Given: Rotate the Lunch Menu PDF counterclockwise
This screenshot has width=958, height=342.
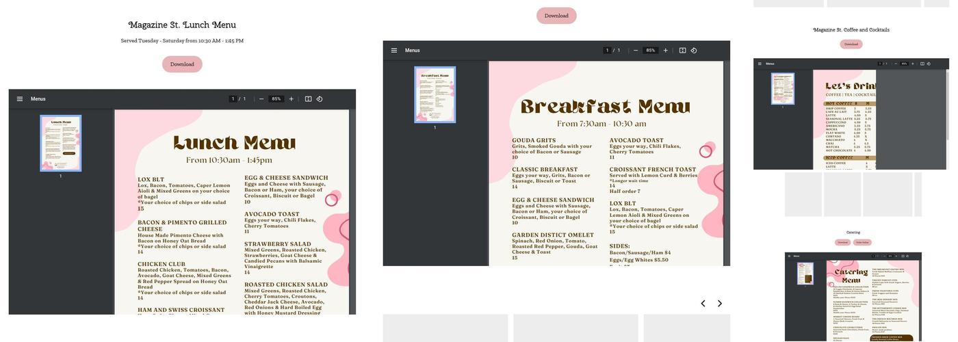Looking at the screenshot, I should 320,98.
